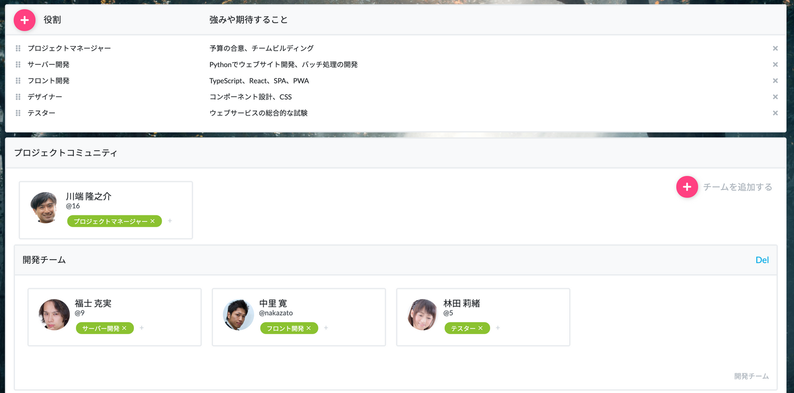This screenshot has height=393, width=794.
Task: Click the @nakazato username
Action: click(x=276, y=313)
